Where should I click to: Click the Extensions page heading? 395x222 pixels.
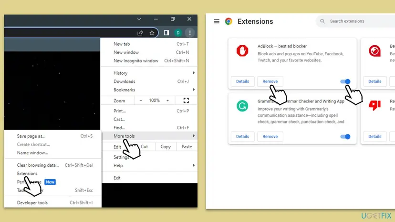pyautogui.click(x=255, y=21)
